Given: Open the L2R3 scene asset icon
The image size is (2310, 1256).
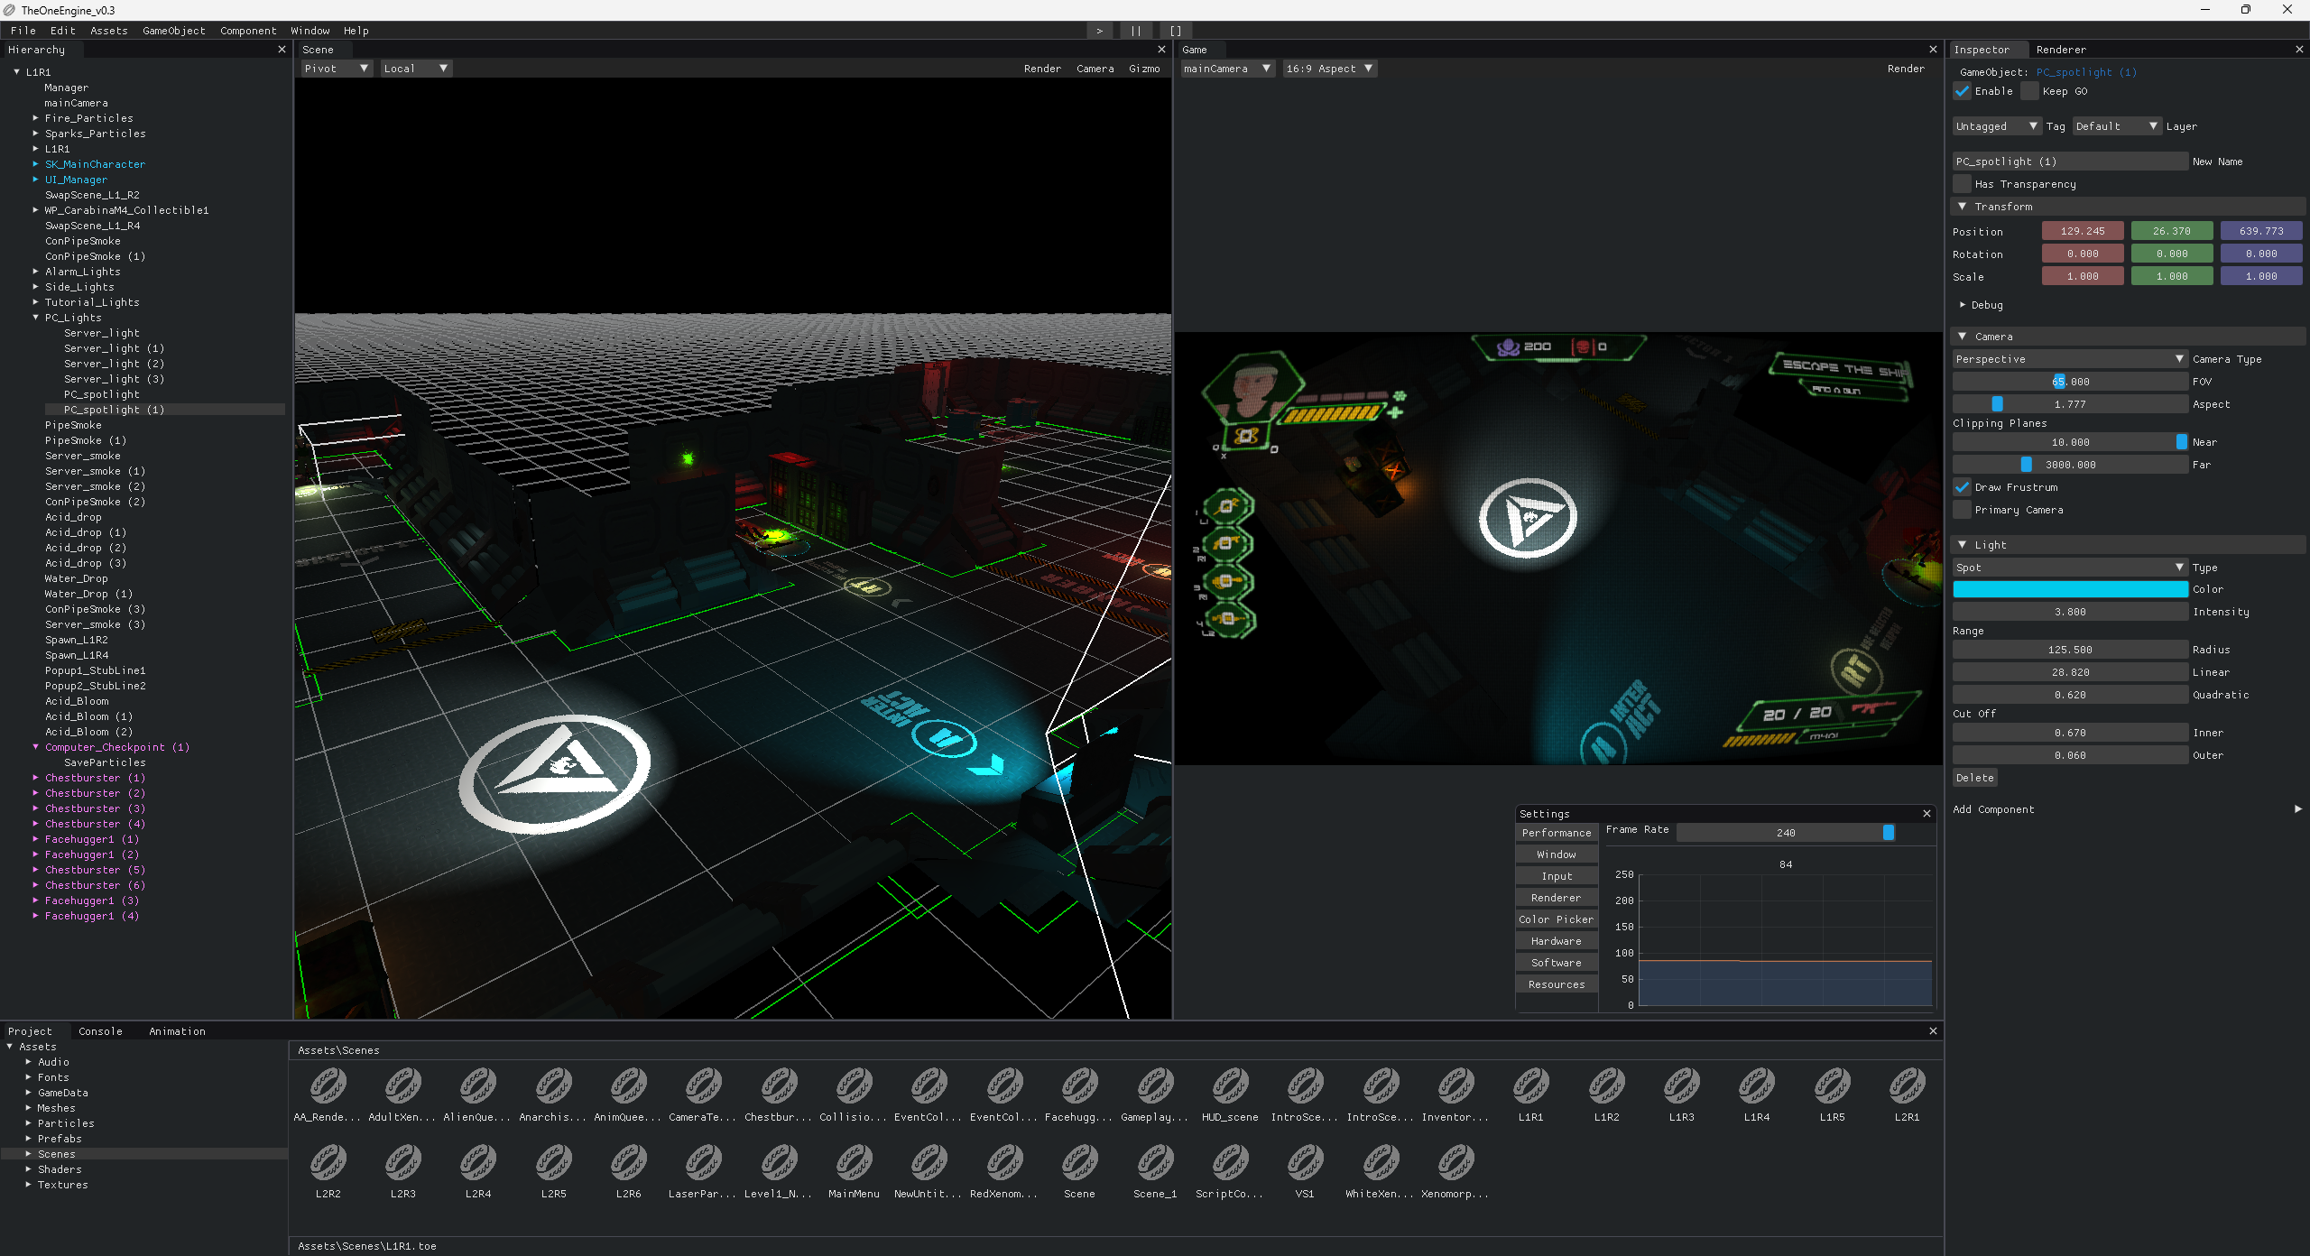Looking at the screenshot, I should click(402, 1163).
